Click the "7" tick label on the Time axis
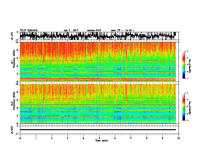 (x=131, y=138)
